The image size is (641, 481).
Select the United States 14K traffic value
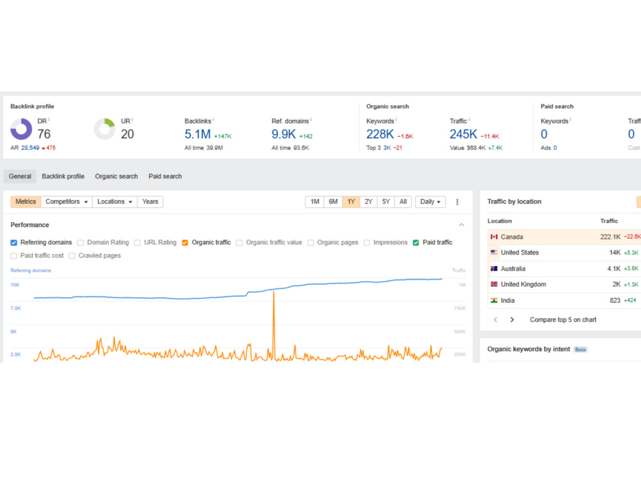click(615, 252)
